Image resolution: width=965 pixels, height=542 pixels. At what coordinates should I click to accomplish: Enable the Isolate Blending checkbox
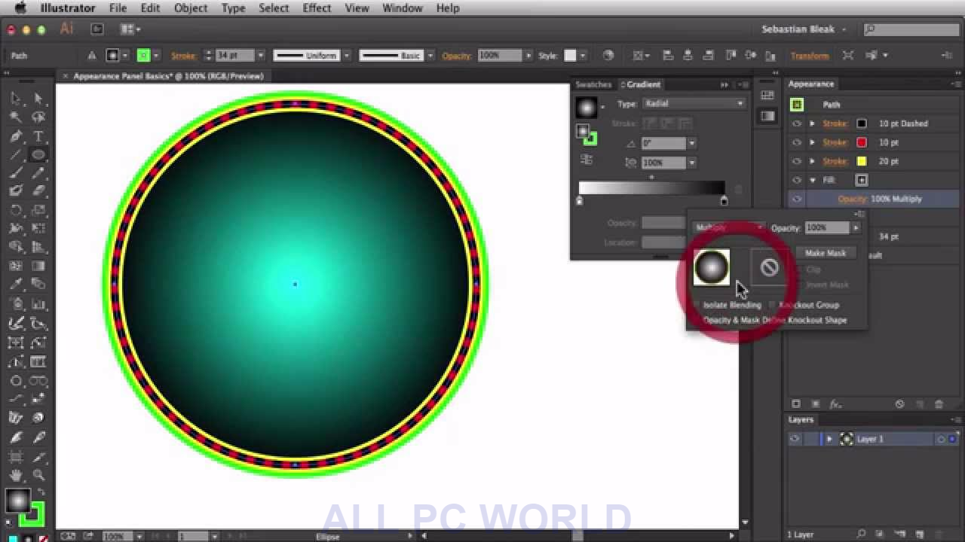[x=697, y=305]
